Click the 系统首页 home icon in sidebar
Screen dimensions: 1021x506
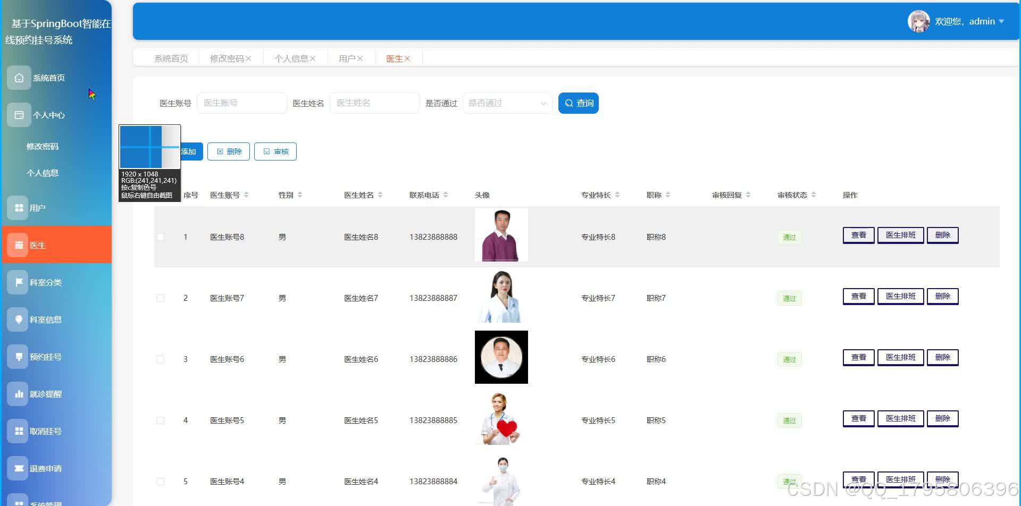click(19, 78)
